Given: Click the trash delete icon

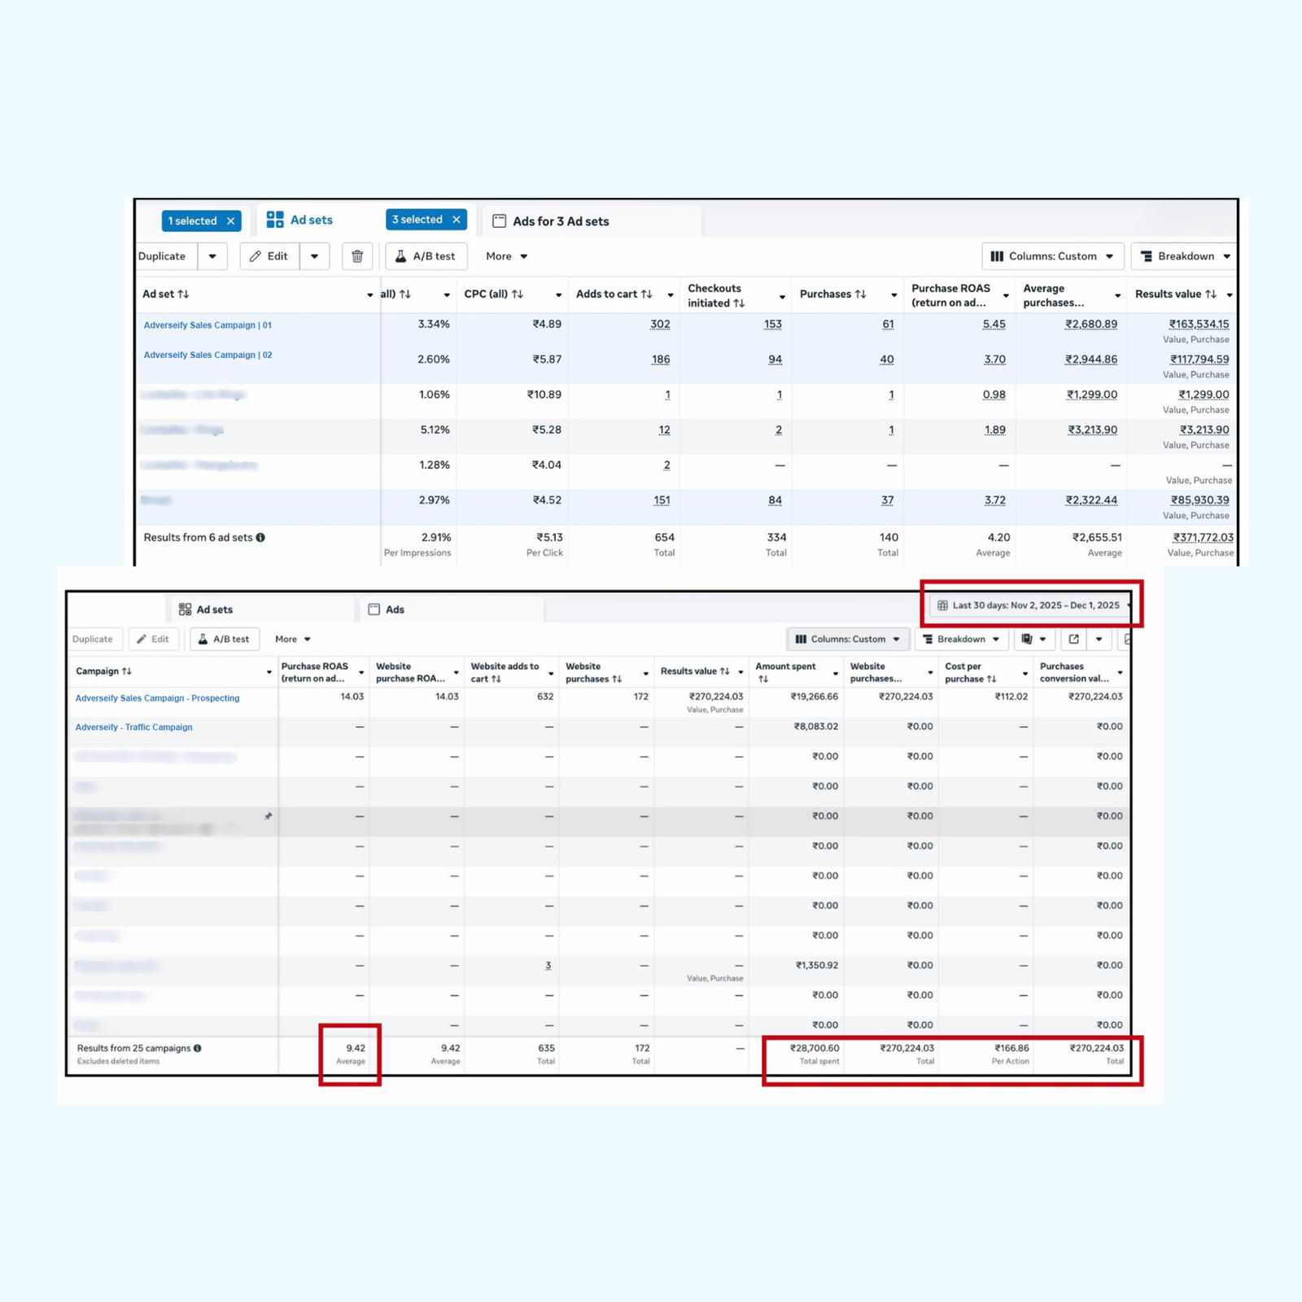Looking at the screenshot, I should point(356,256).
